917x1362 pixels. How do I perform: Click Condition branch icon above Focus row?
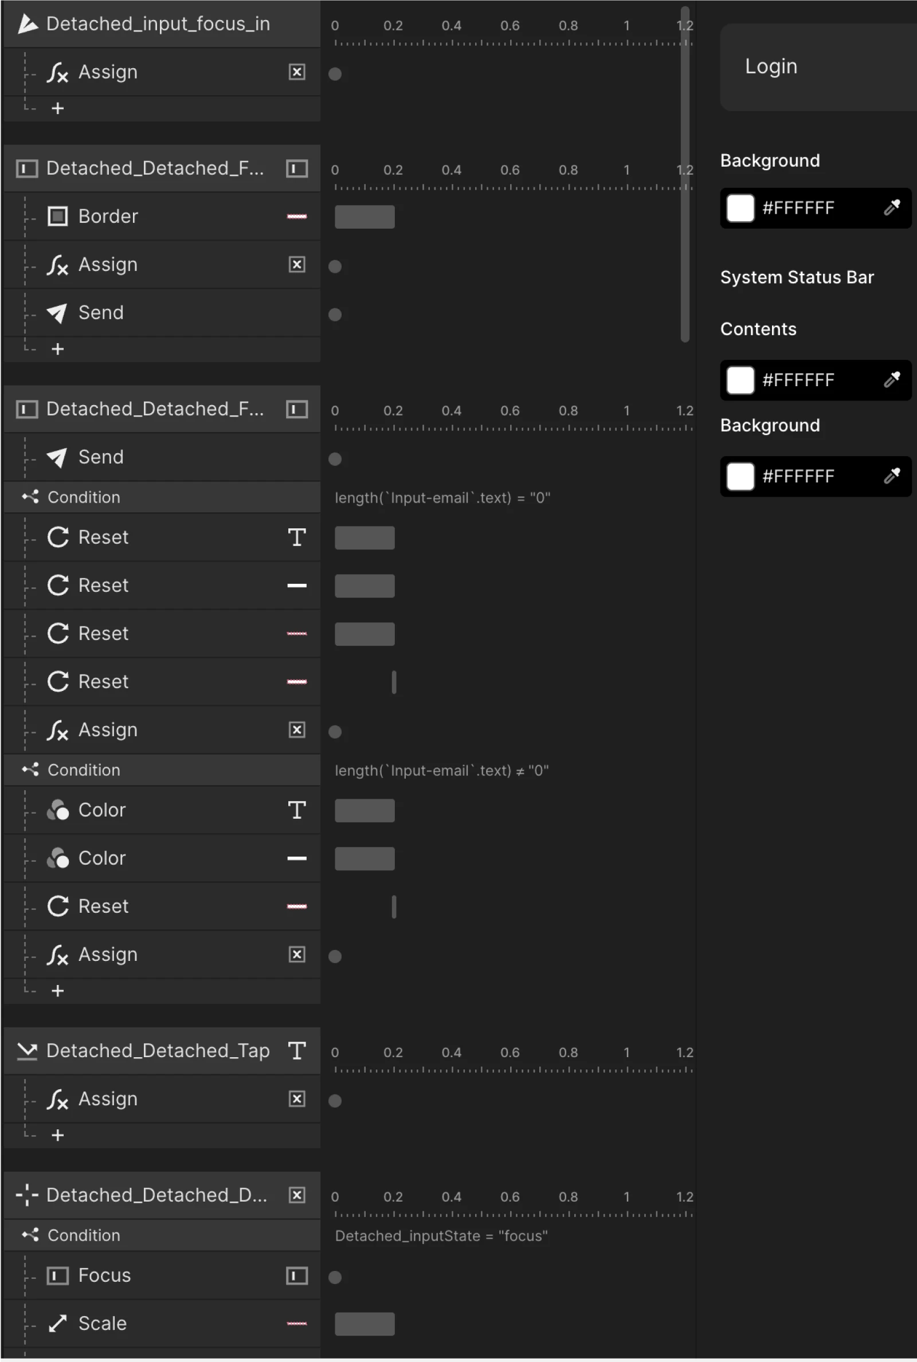pos(30,1235)
